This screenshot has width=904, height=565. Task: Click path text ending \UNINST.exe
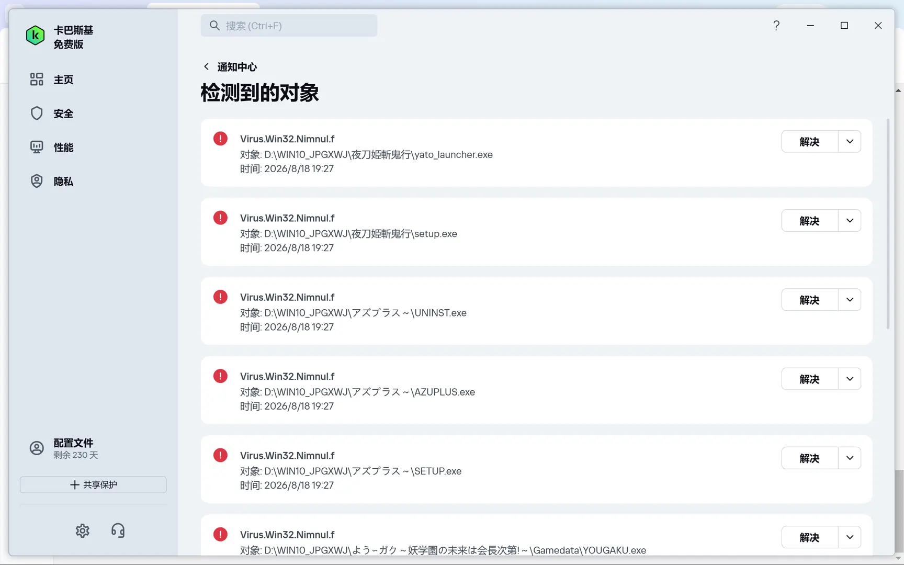353,313
